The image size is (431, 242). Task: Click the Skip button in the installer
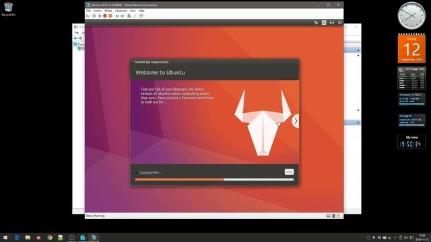pyautogui.click(x=289, y=172)
